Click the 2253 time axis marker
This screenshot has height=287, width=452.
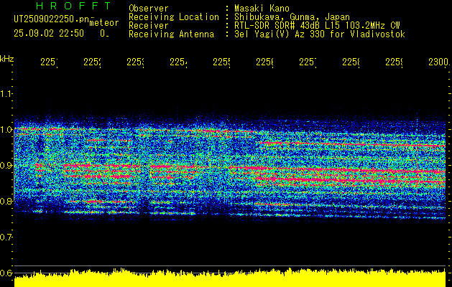coord(136,62)
